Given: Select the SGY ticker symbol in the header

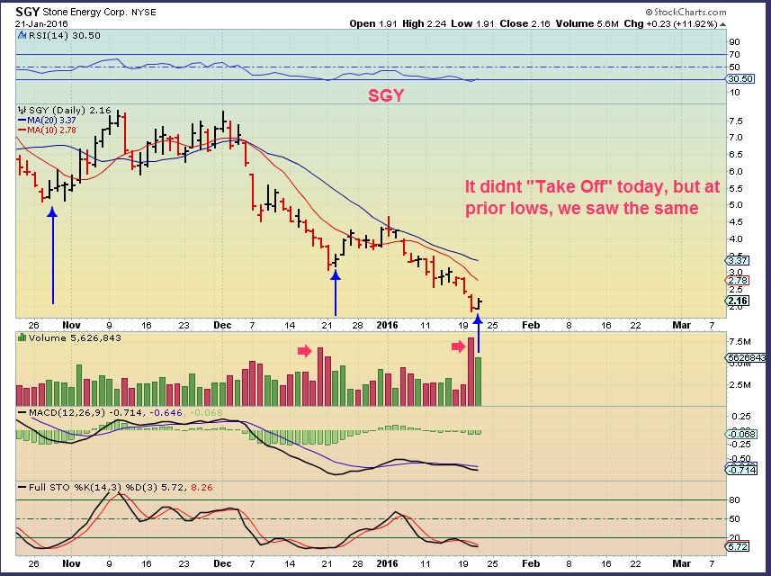Looking at the screenshot, I should click(x=27, y=12).
